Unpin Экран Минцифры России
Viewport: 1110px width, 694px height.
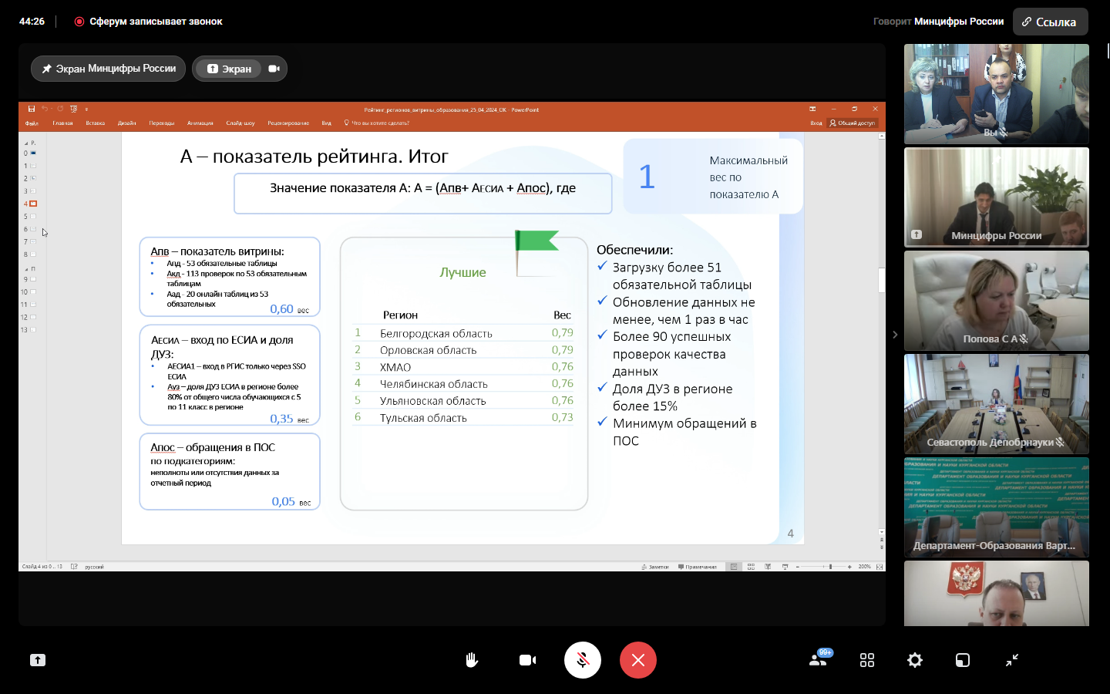(108, 69)
